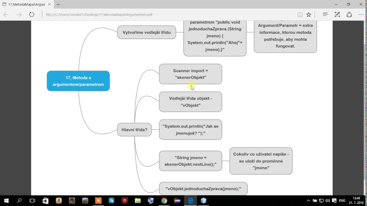Click 'String jmeno = skenerObjekt.nextLine();' node
Viewport: 367px width, 206px height.
[191, 161]
